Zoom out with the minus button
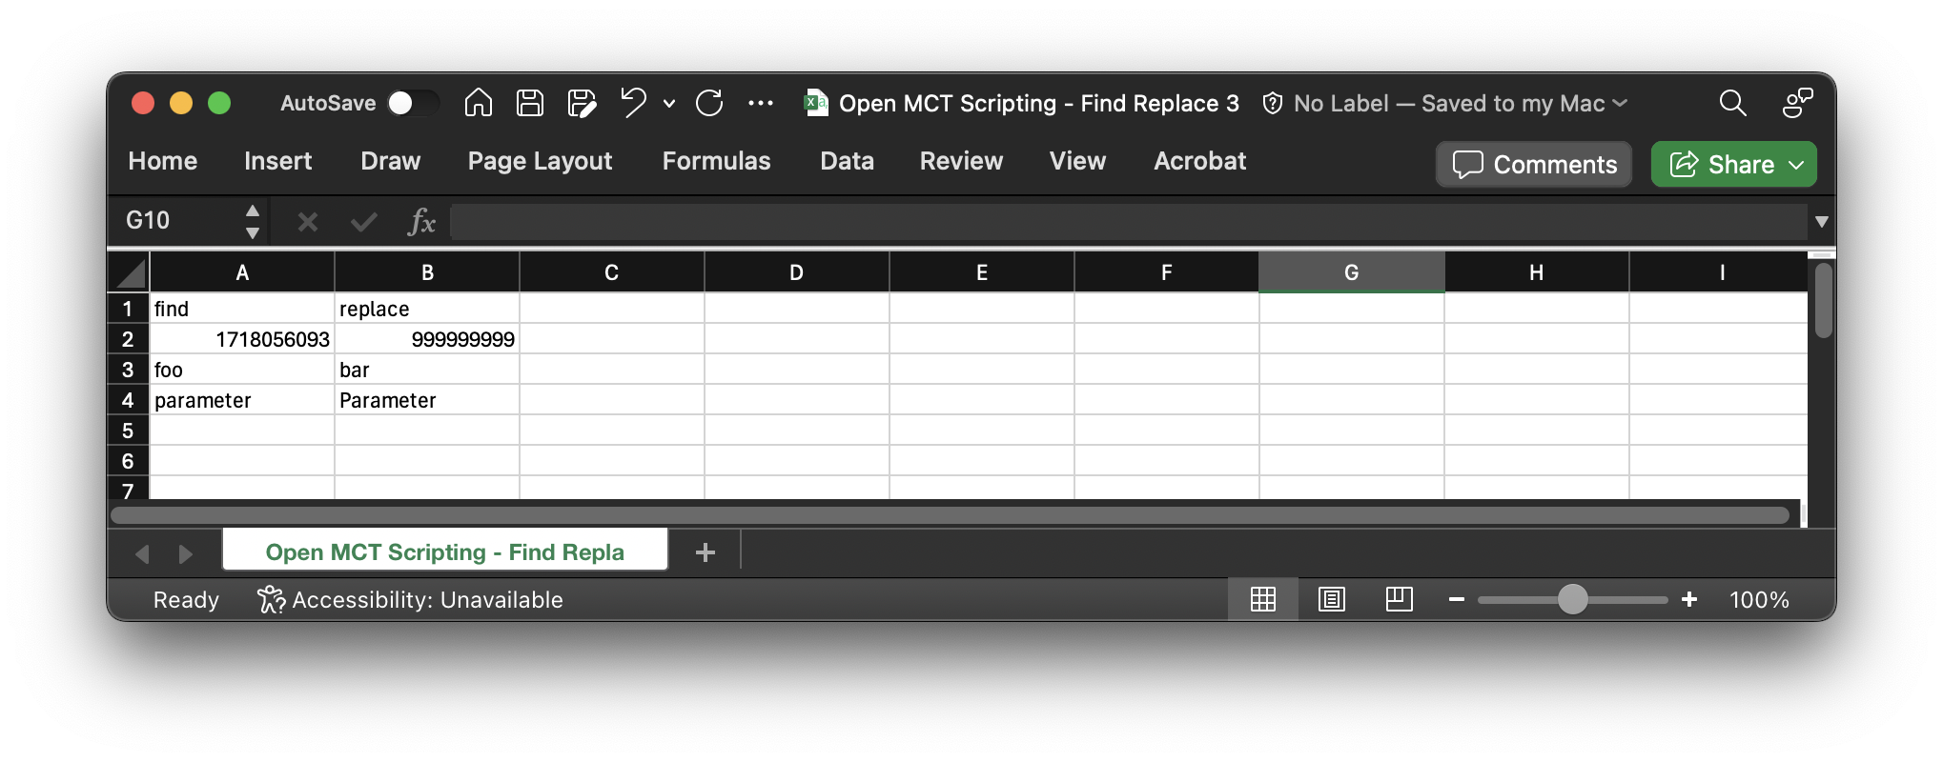 coord(1456,599)
